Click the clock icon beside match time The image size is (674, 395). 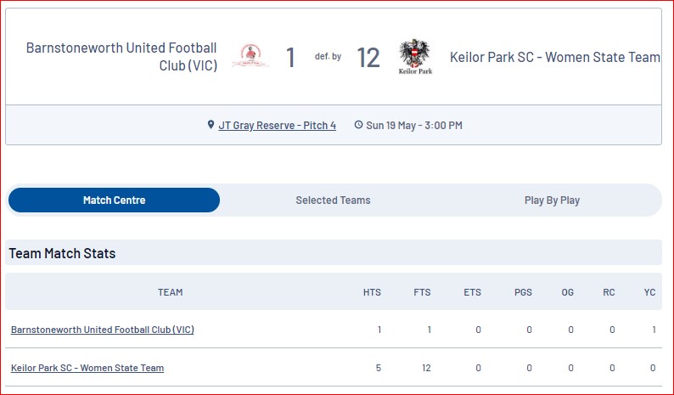coord(358,125)
